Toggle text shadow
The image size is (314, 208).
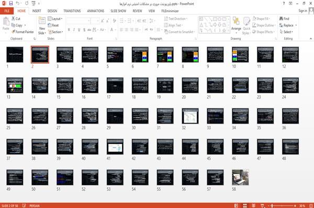tap(84, 30)
